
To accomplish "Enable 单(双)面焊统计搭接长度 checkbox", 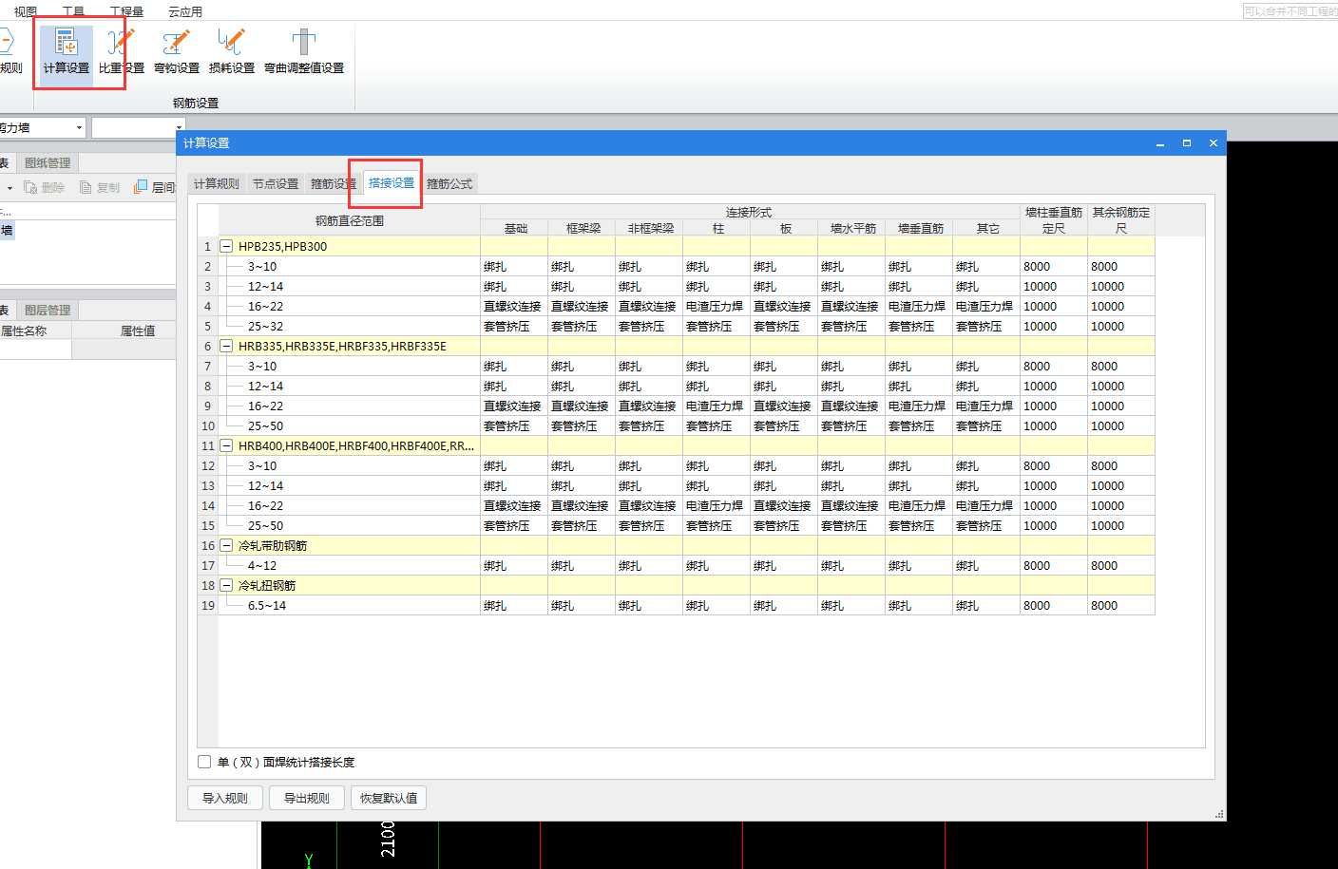I will pos(204,762).
